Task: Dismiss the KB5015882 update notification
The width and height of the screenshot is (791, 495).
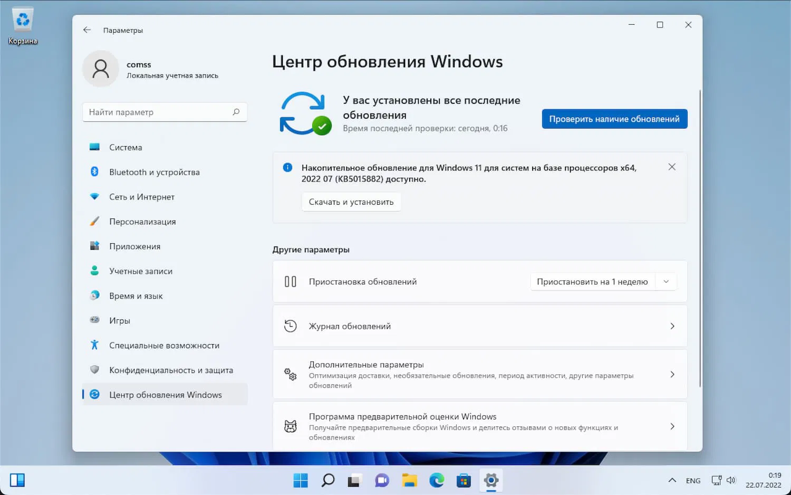Action: (672, 167)
